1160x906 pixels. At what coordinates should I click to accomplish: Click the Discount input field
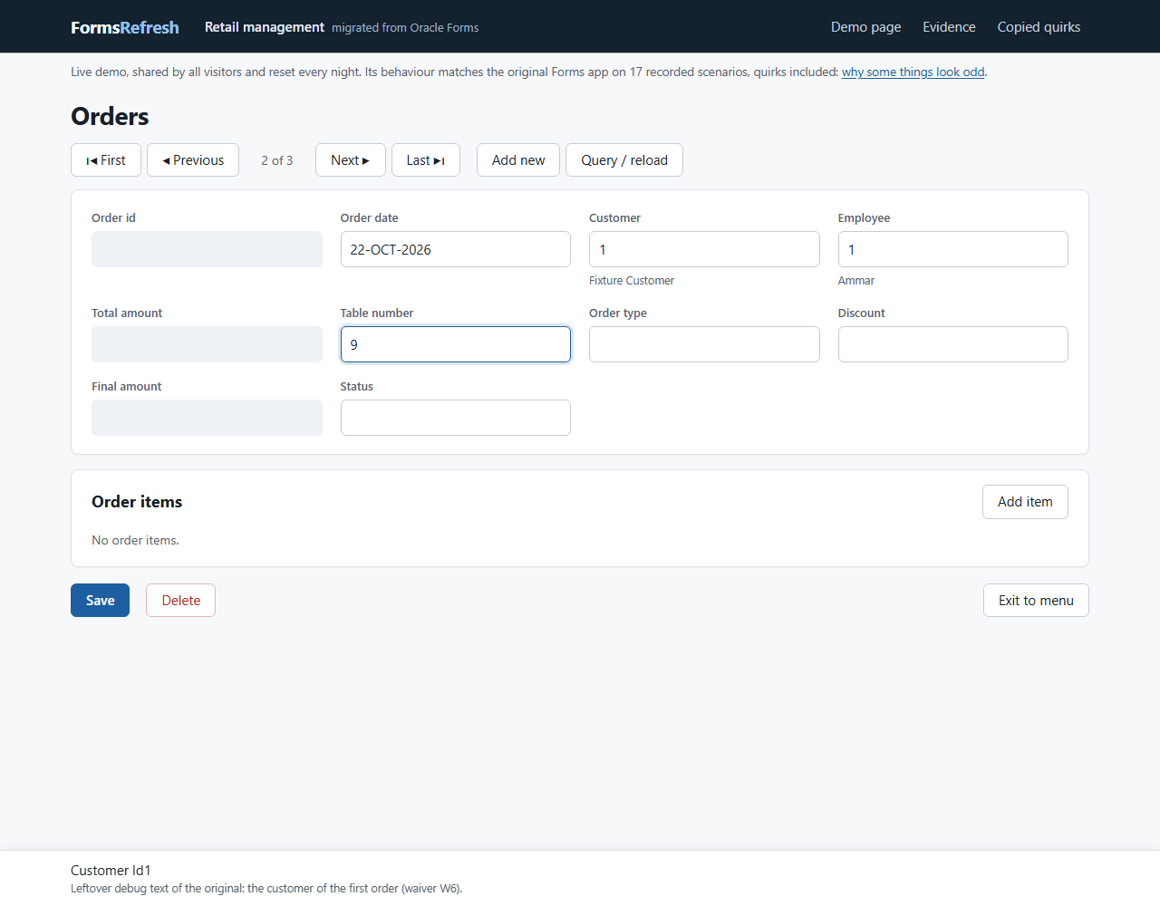[953, 344]
